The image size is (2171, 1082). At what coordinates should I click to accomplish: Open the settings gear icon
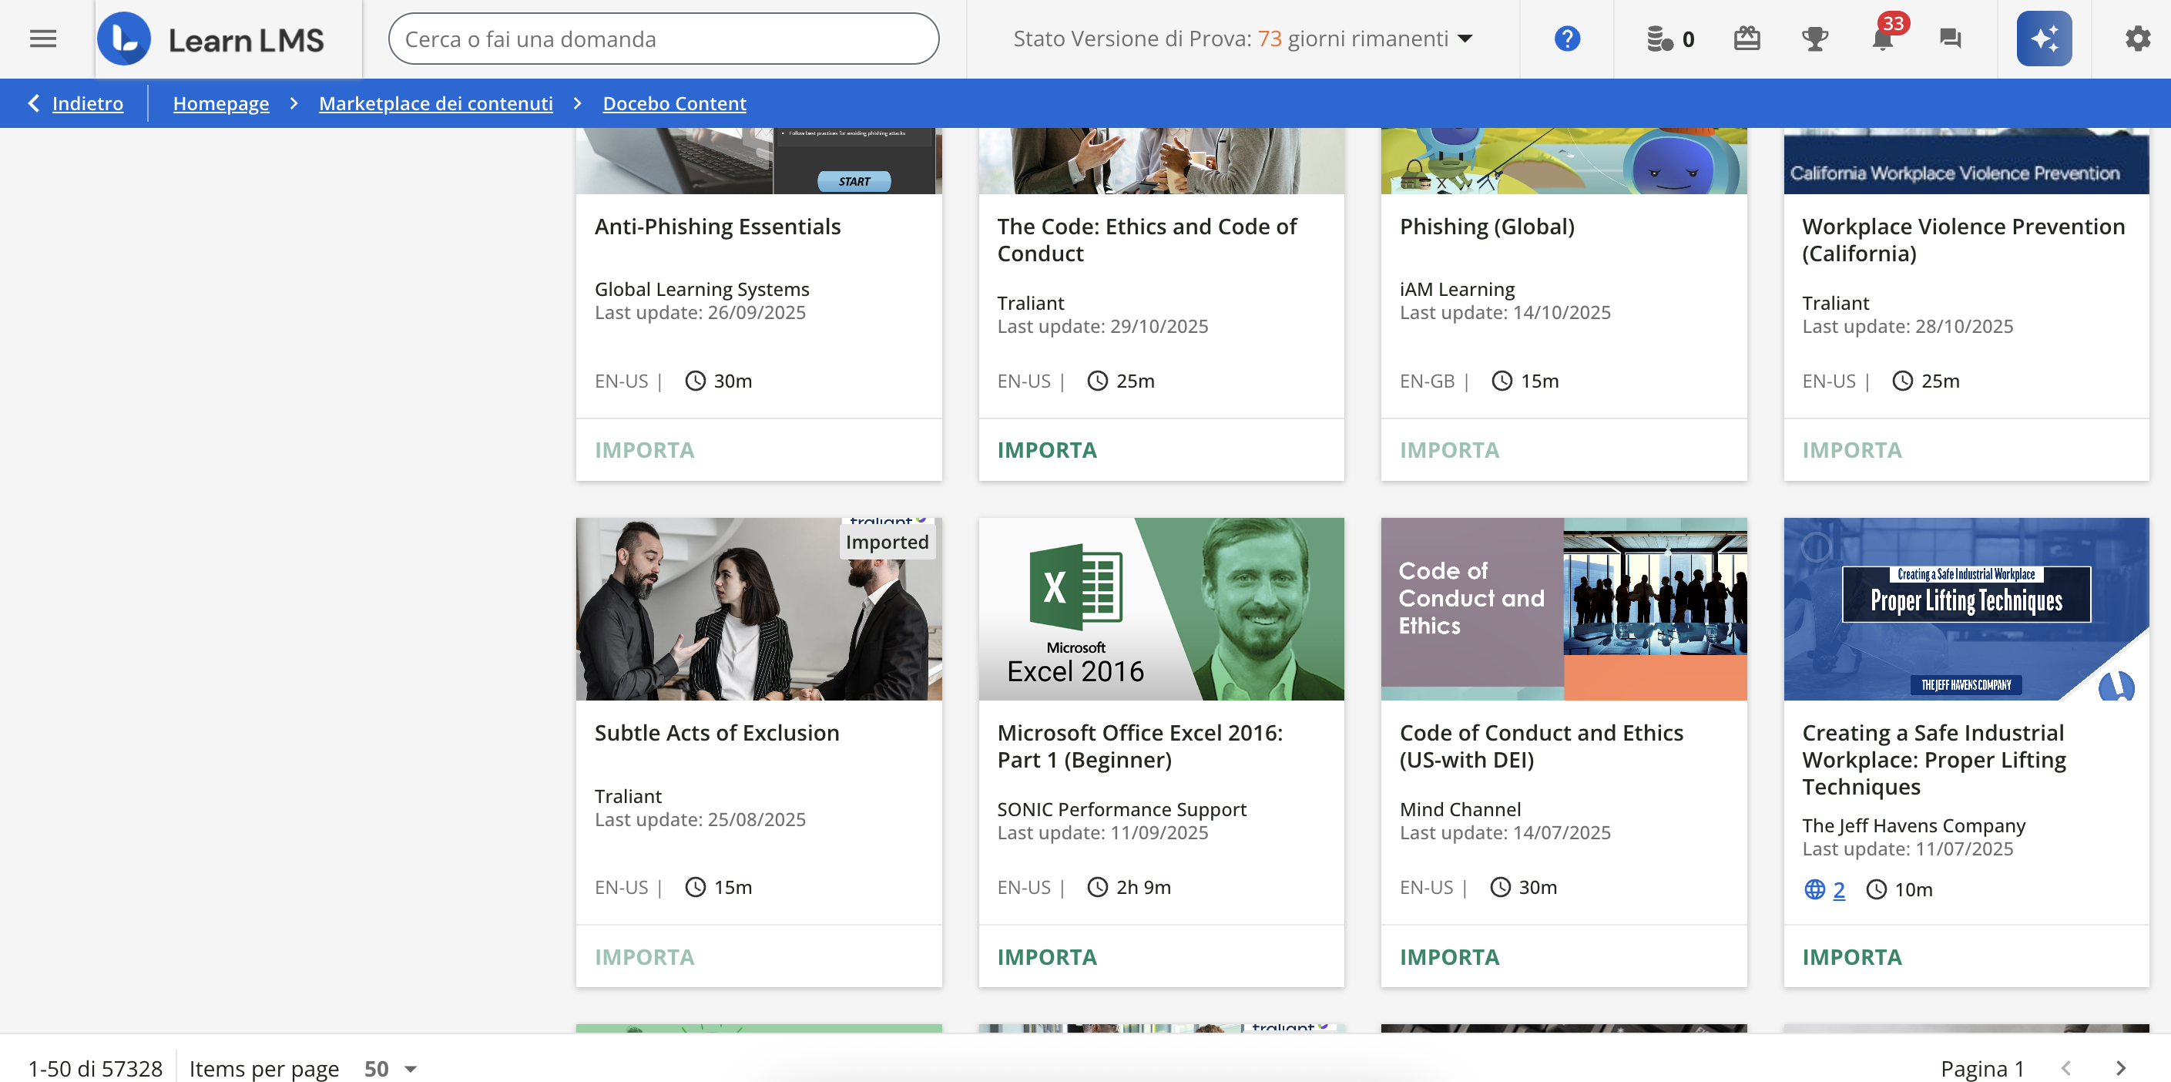(2136, 39)
